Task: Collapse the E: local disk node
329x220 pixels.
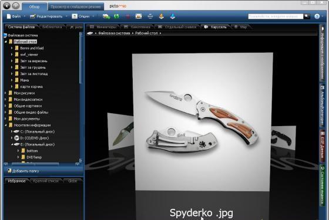Action: tap(12, 144)
